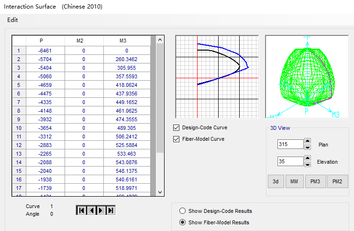Uncheck the Design-Code Curve checkbox

(x=177, y=128)
